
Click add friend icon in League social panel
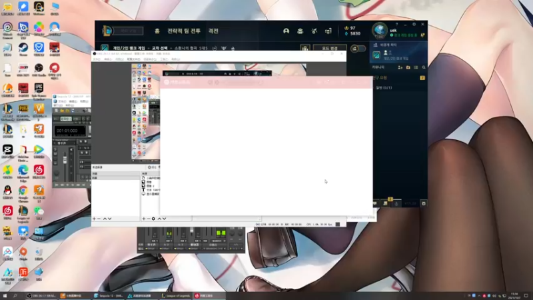point(400,67)
